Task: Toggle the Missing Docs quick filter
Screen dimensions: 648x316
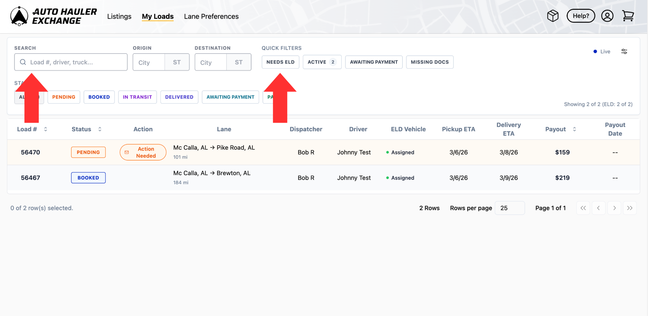Action: pyautogui.click(x=429, y=62)
